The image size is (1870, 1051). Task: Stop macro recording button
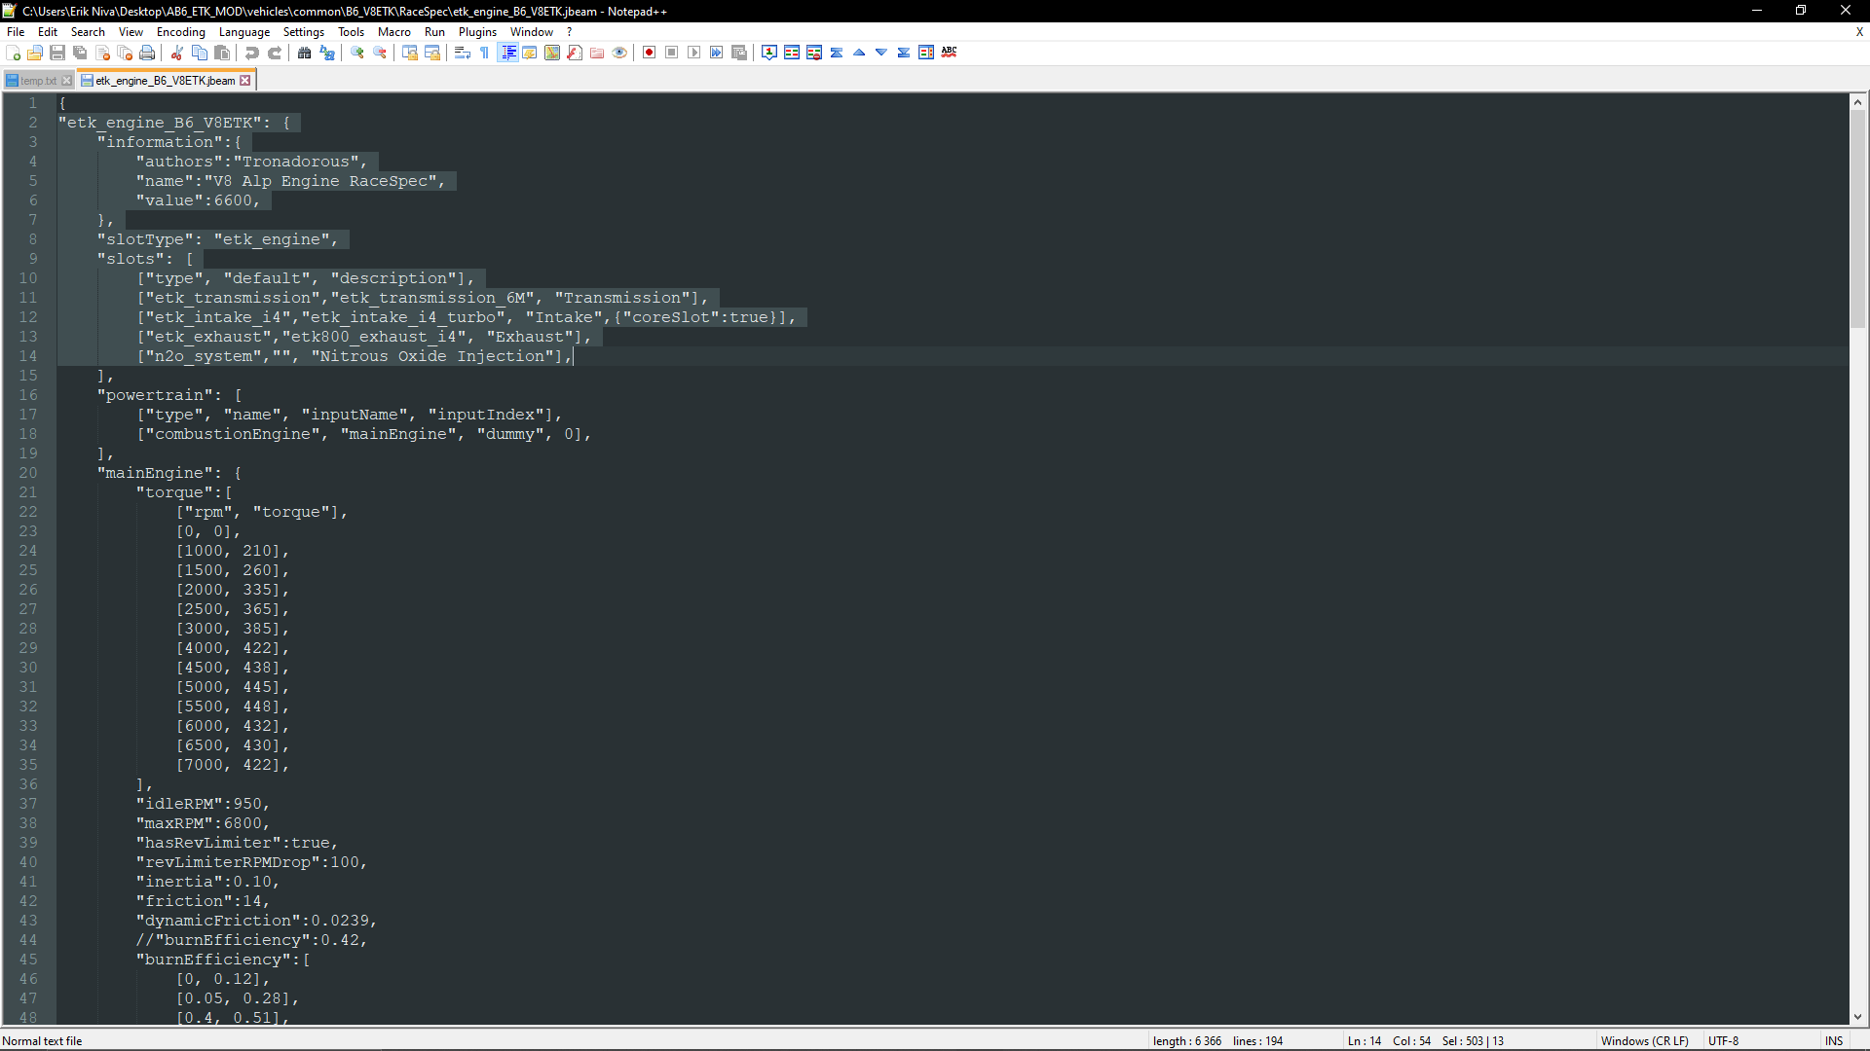coord(672,53)
